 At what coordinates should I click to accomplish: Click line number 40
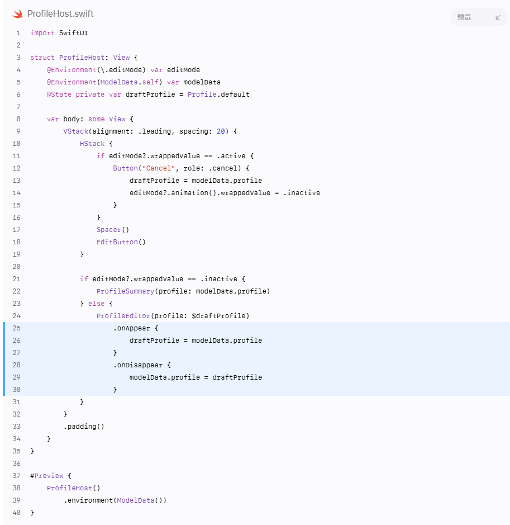tap(16, 513)
